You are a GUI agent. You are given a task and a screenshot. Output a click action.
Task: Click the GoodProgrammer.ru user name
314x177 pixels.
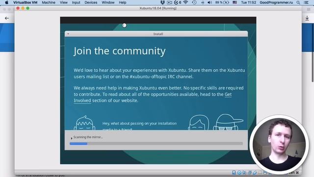pyautogui.click(x=276, y=2)
